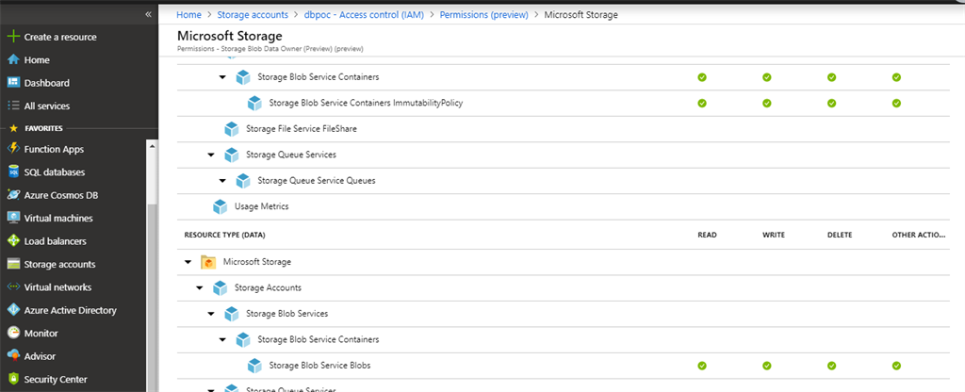Collapse upper Storage Queue Services node

pyautogui.click(x=211, y=155)
